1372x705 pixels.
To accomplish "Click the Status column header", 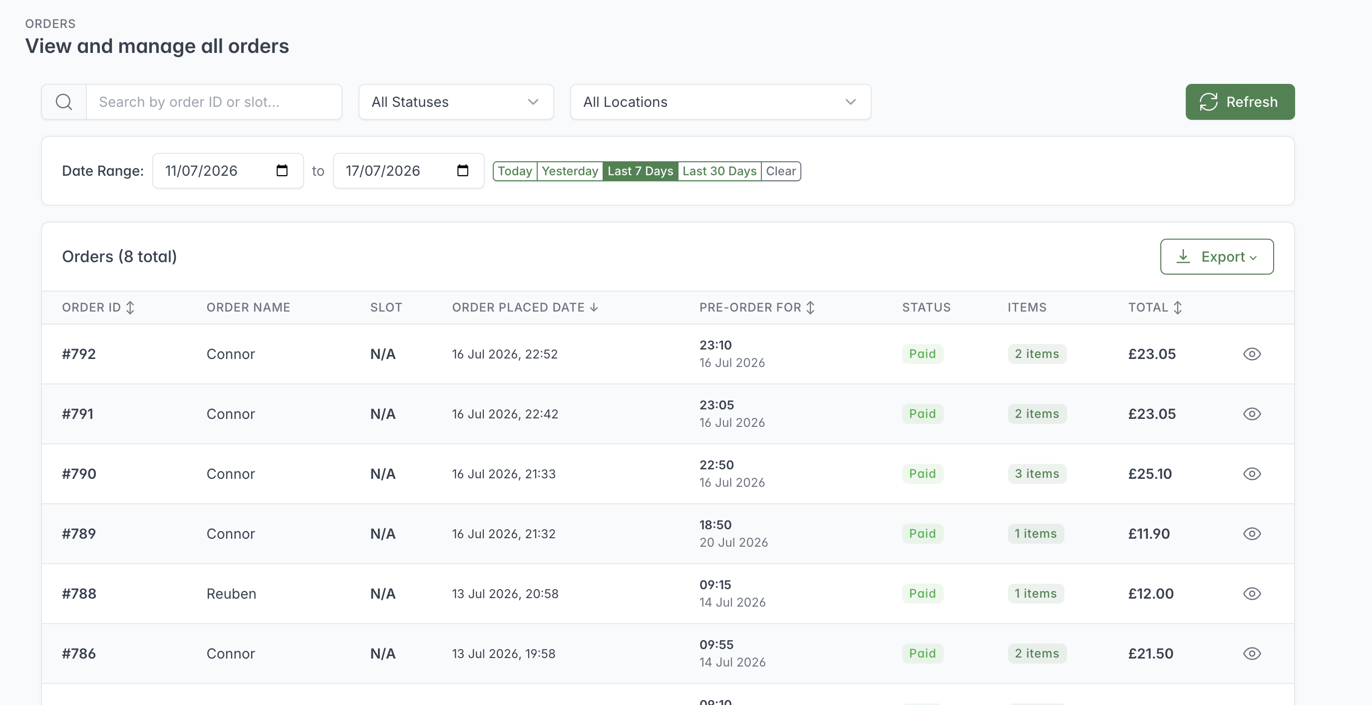I will point(926,307).
